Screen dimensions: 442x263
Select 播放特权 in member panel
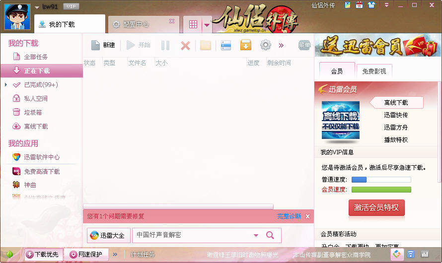(396, 139)
